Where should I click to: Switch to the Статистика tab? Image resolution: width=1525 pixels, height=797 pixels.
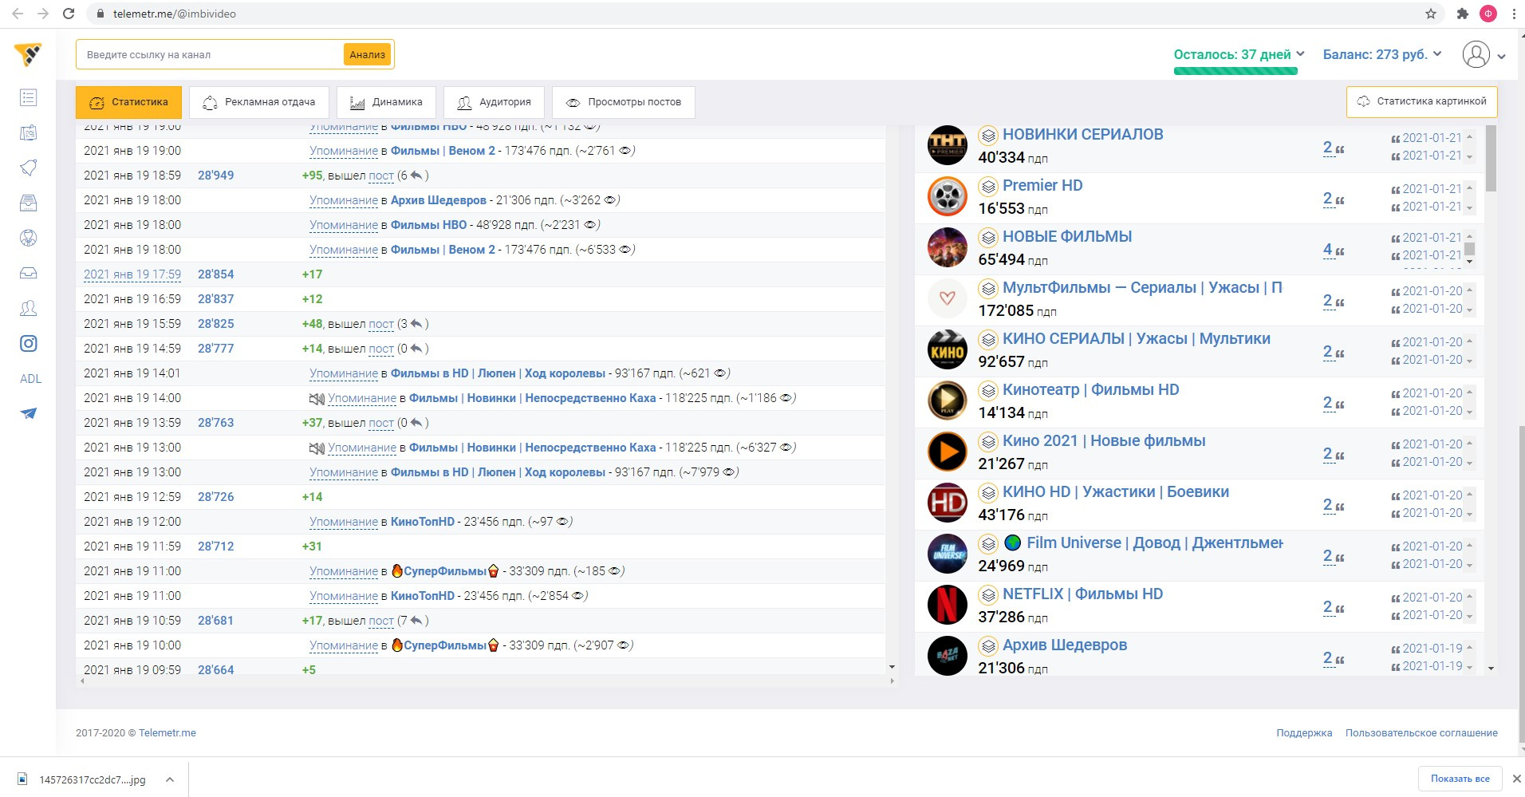point(128,102)
